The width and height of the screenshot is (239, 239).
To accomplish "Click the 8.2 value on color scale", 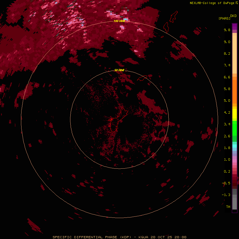I will pos(227,53).
